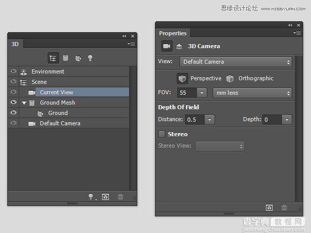Open the FOV value slider arrow
This screenshot has height=233, width=311.
(202, 93)
